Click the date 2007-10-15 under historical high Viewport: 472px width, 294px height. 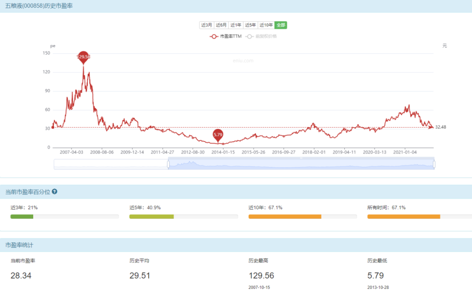[259, 287]
